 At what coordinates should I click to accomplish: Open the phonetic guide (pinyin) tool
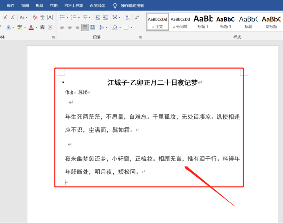point(43,18)
